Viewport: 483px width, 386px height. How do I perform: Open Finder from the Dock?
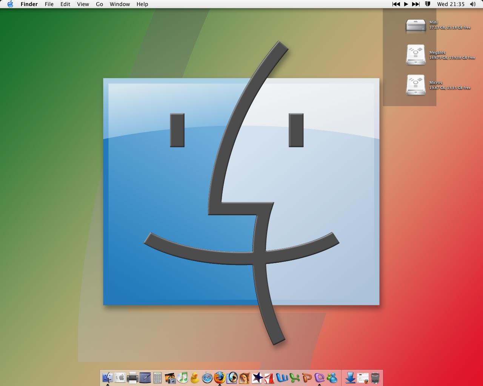click(x=108, y=377)
